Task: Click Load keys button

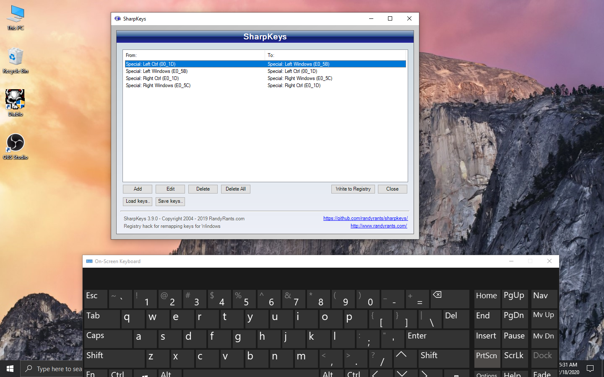Action: coord(138,201)
